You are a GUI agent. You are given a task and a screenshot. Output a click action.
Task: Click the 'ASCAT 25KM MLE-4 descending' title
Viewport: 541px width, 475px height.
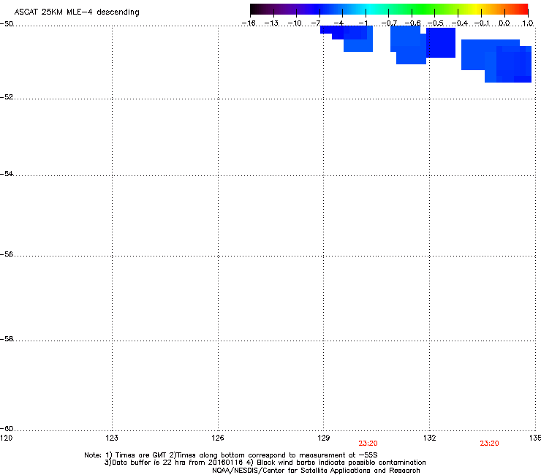(x=77, y=12)
